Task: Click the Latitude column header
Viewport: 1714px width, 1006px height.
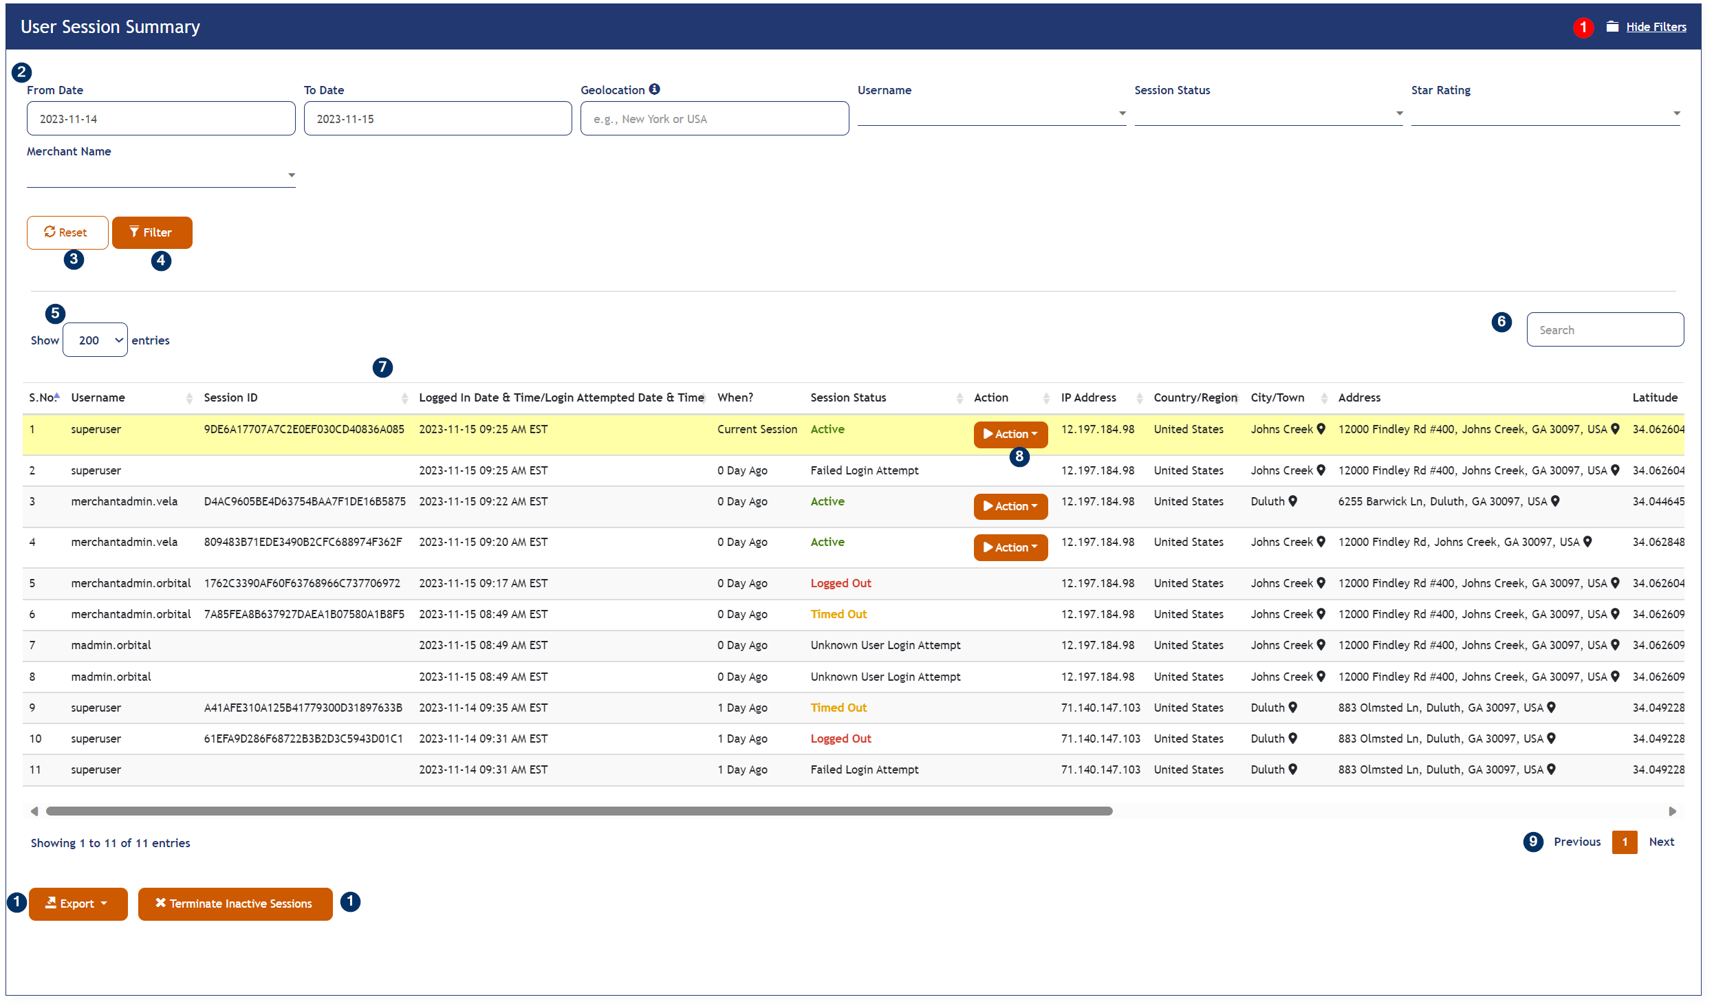Action: tap(1655, 397)
